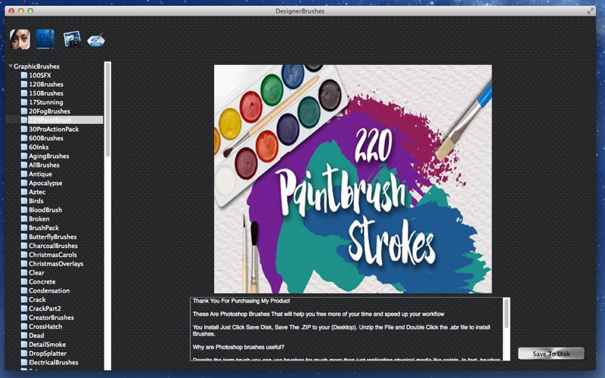Screen dimensions: 605x378
Task: Click folder icon beside Aztec
Action: pos(24,192)
